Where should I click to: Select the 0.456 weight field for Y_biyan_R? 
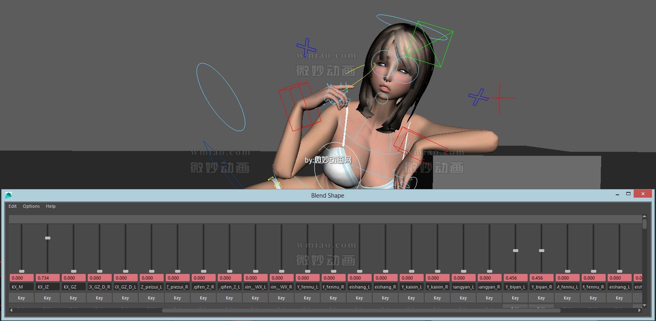pyautogui.click(x=541, y=278)
